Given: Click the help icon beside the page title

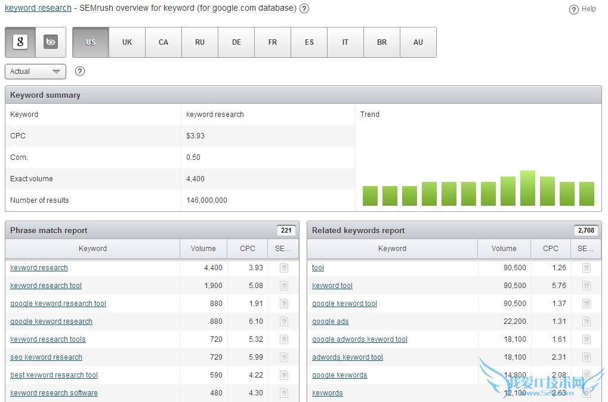Looking at the screenshot, I should (304, 8).
